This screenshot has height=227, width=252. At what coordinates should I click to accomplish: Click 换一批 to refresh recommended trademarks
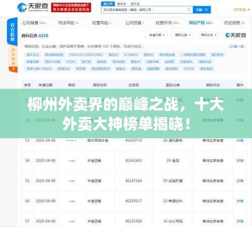tap(237, 46)
